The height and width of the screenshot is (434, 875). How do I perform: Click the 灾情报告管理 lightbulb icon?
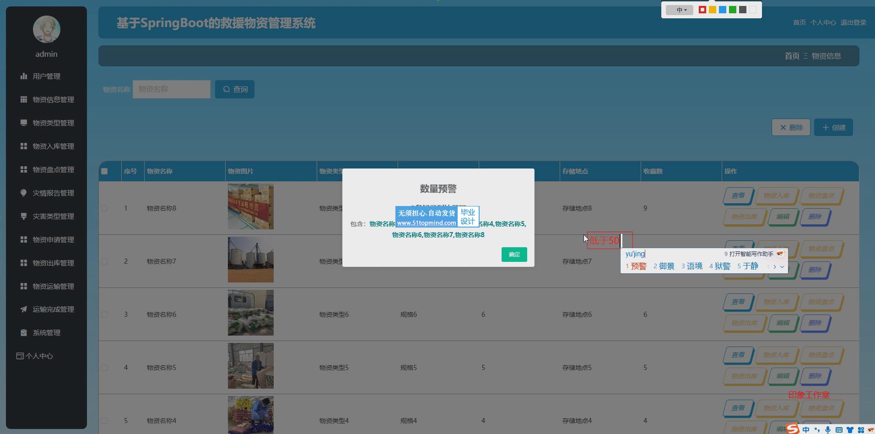[23, 193]
